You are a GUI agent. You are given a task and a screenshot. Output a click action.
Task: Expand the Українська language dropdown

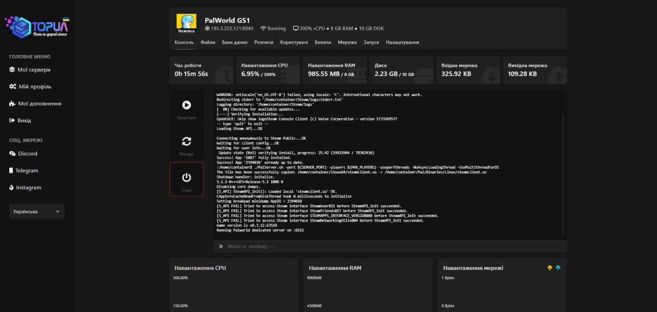click(x=37, y=211)
